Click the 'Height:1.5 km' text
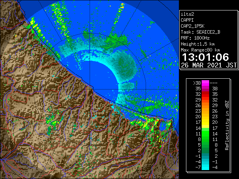 198,44
